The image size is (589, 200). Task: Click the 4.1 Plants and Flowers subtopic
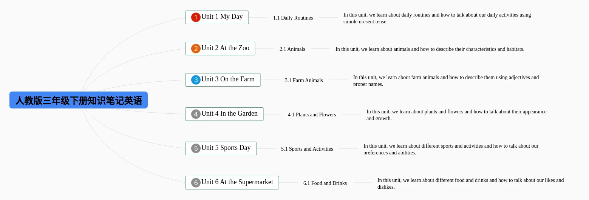pos(312,115)
